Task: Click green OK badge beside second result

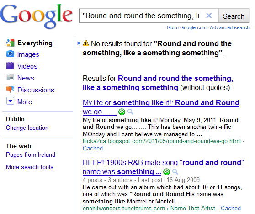Action: (x=166, y=171)
